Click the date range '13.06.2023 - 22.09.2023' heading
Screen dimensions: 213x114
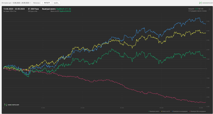(x=14, y=9)
